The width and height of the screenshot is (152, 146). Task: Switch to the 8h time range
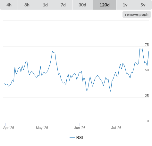27,5
